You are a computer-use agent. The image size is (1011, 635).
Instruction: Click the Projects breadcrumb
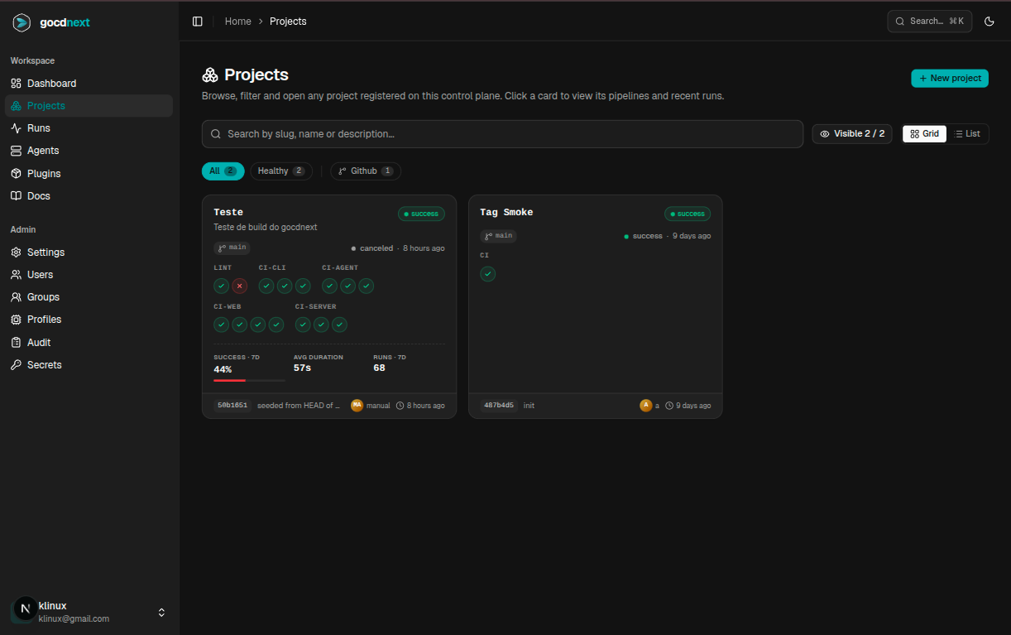click(x=288, y=22)
